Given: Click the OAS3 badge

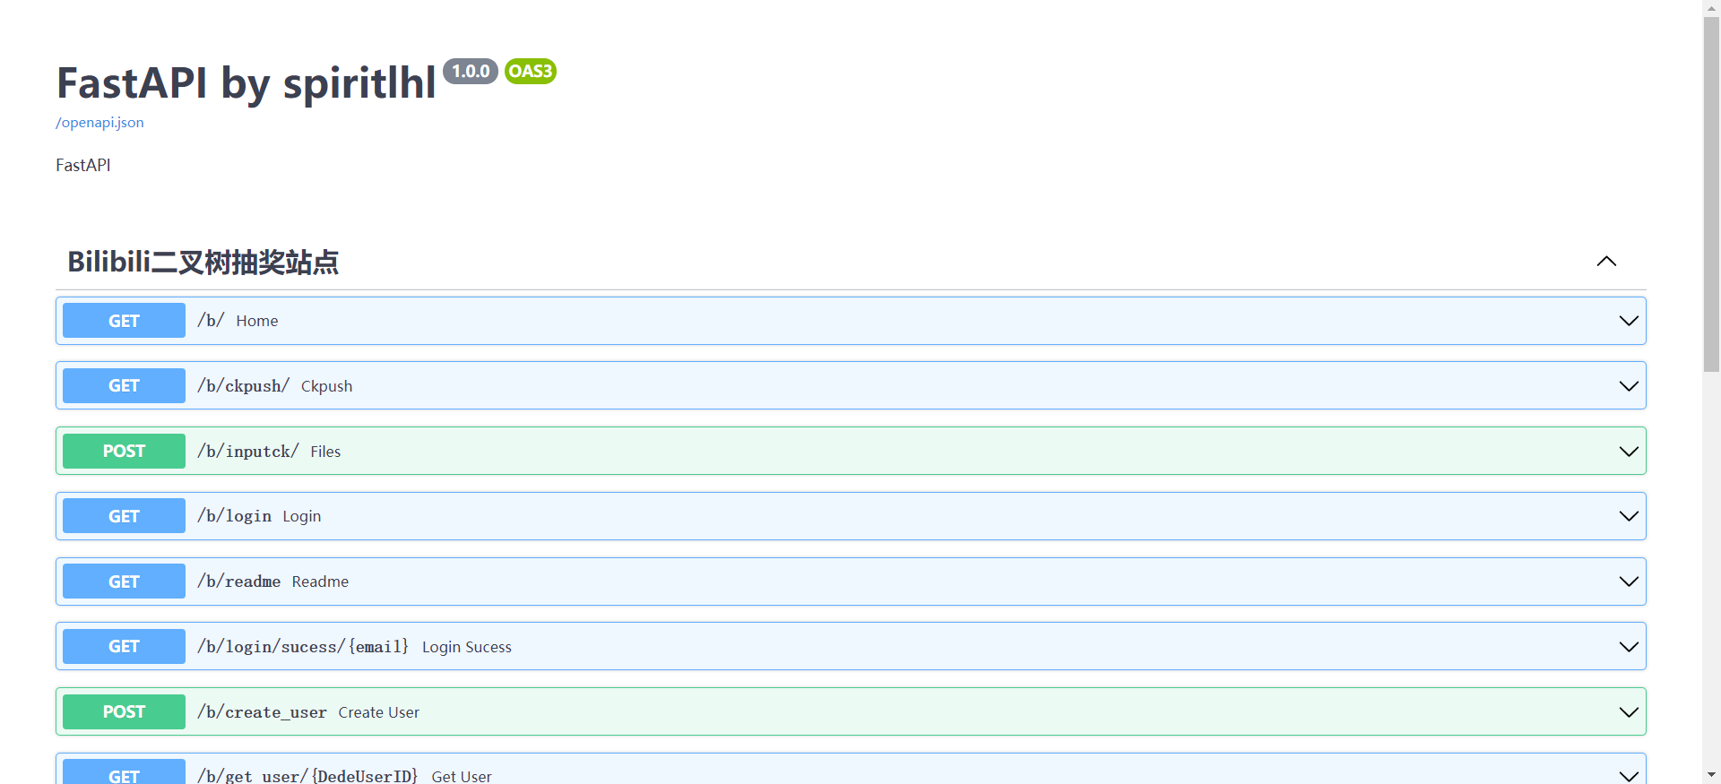Looking at the screenshot, I should (531, 71).
